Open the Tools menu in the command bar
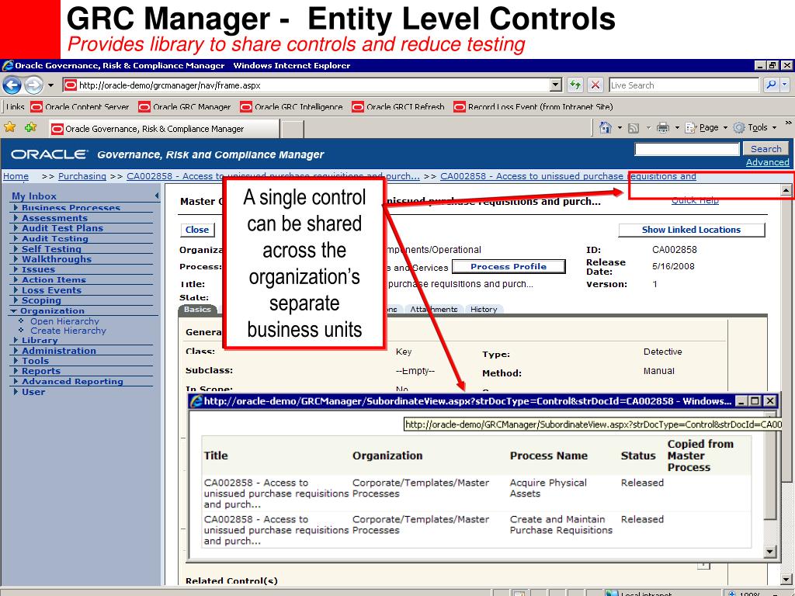795x596 pixels. 755,128
